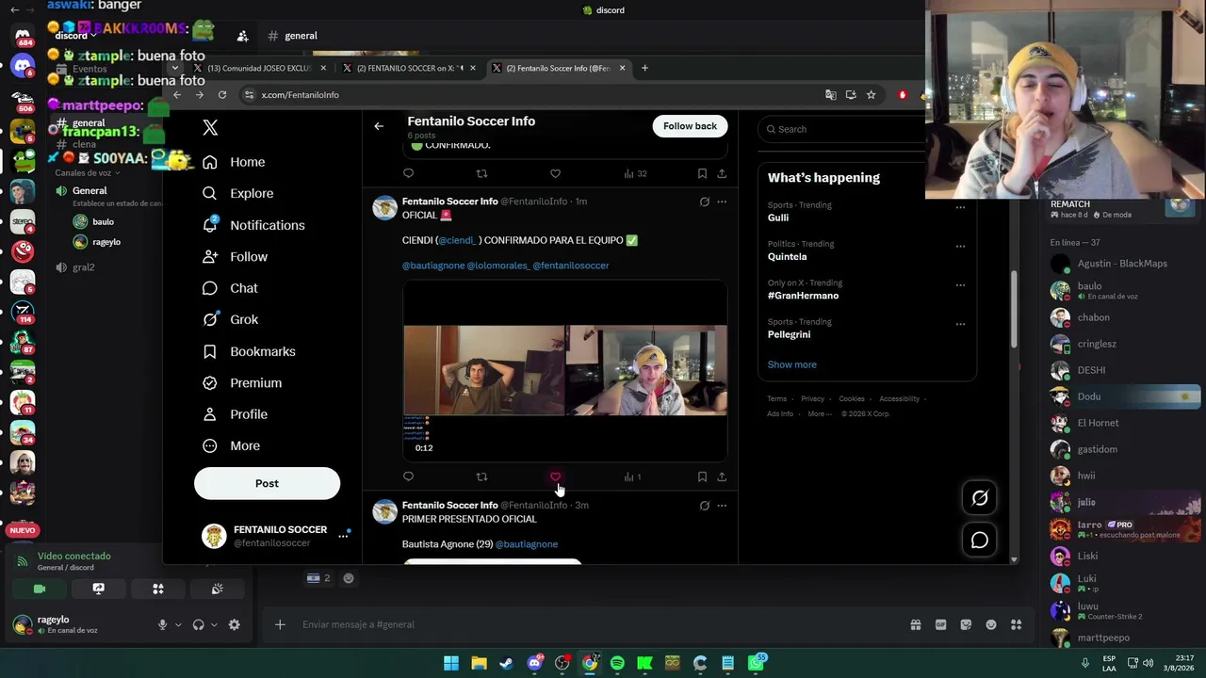Go to Home in X sidebar

coord(234,162)
